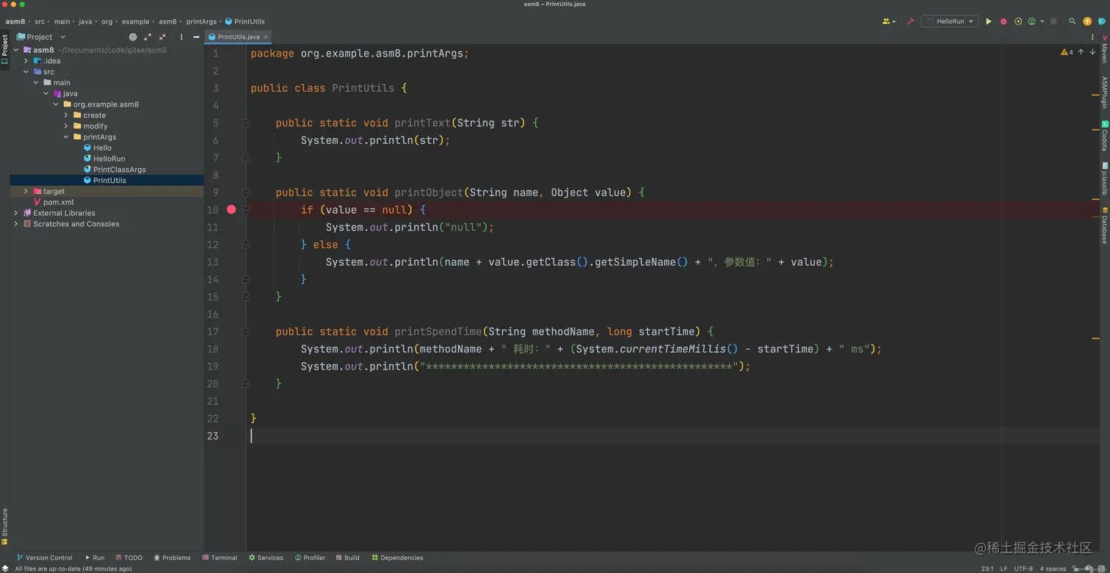Click the 23:1 cursor position indicator
Viewport: 1110px width, 573px height.
[x=987, y=569]
